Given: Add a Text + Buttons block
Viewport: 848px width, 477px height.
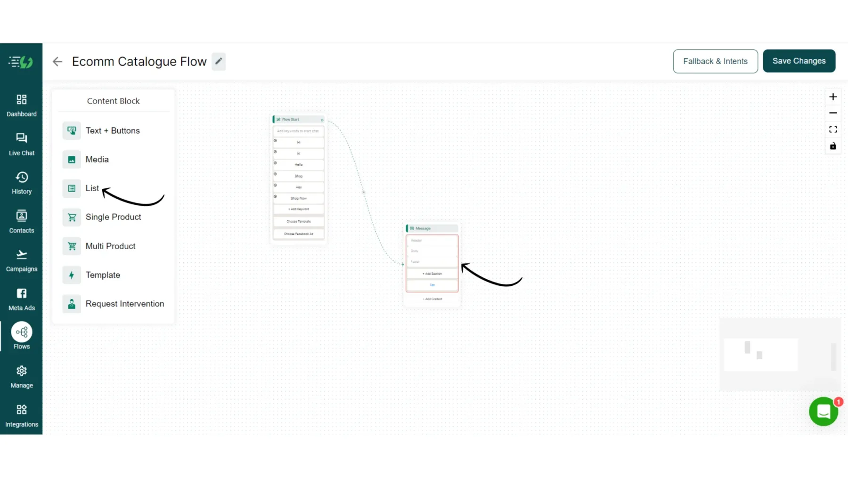Looking at the screenshot, I should pos(114,130).
